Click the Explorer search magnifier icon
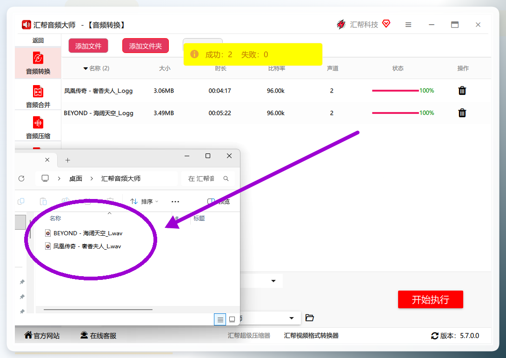Image resolution: width=506 pixels, height=358 pixels. pyautogui.click(x=226, y=179)
